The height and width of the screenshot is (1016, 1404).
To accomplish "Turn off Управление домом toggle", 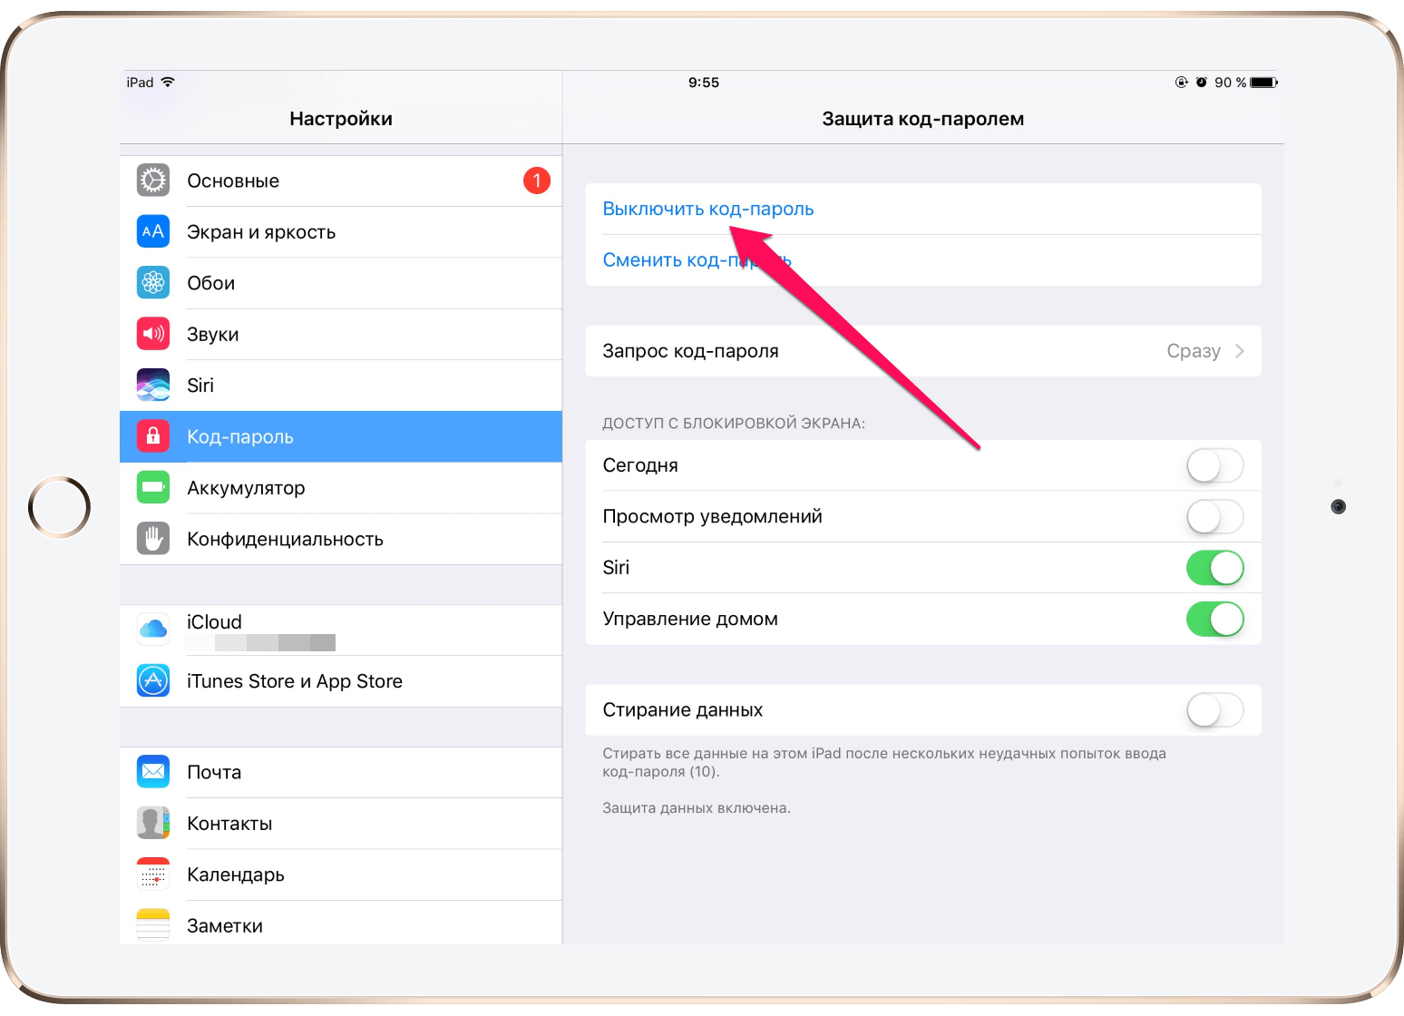I will coord(1215,619).
